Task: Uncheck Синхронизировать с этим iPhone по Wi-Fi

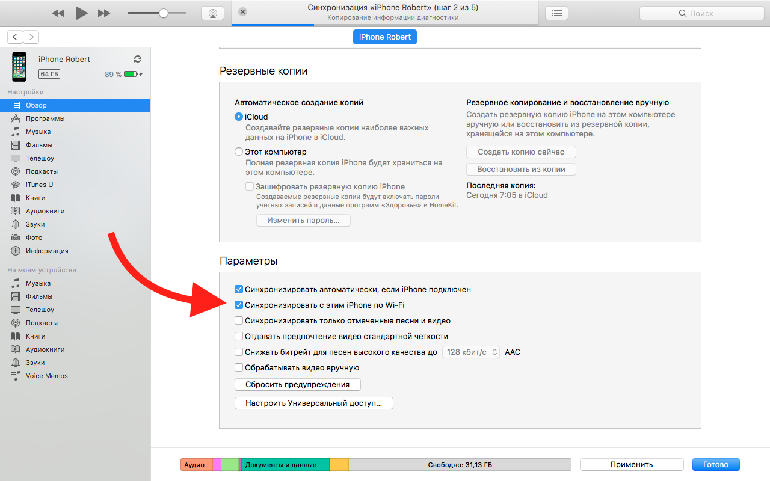Action: pyautogui.click(x=239, y=305)
